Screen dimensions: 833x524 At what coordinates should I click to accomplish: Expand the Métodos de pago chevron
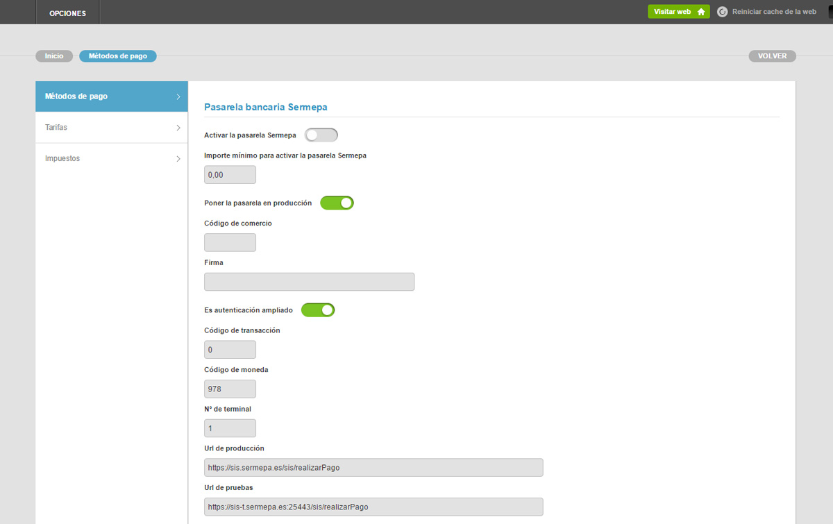tap(178, 97)
